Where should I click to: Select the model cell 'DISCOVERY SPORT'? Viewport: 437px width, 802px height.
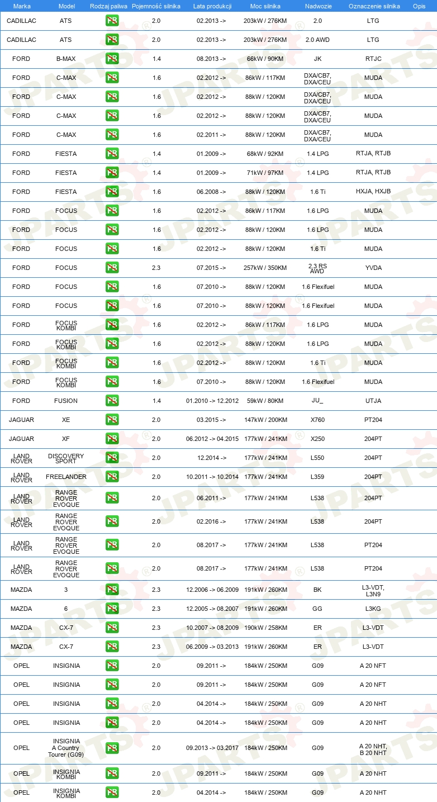[x=66, y=458]
